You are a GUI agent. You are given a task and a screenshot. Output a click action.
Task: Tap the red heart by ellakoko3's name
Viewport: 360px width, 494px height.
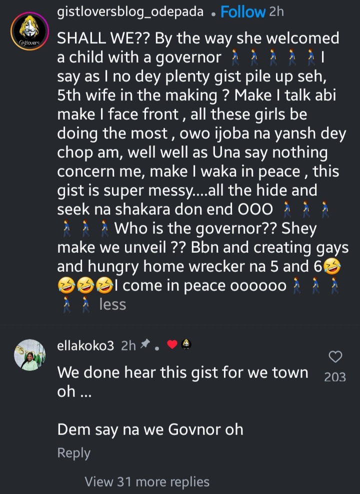click(172, 344)
